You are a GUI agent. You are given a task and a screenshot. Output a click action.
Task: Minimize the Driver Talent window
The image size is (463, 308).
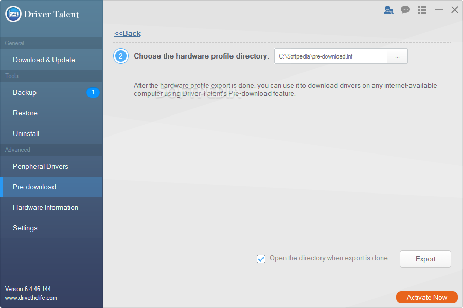[x=439, y=10]
